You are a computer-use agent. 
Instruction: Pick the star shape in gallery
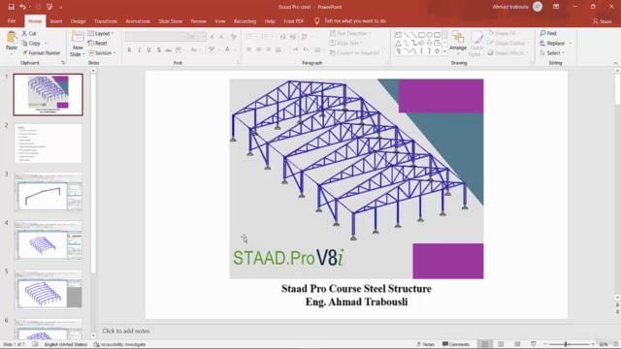tap(437, 51)
